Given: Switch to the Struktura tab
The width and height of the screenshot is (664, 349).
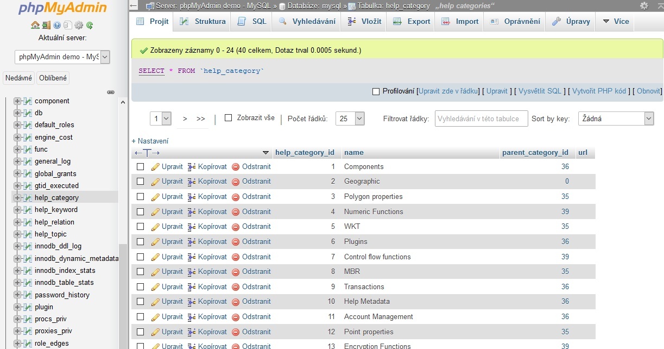Looking at the screenshot, I should tap(202, 22).
